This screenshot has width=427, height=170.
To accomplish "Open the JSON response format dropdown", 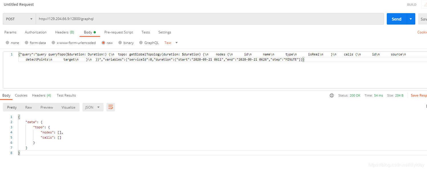I will 93,107.
